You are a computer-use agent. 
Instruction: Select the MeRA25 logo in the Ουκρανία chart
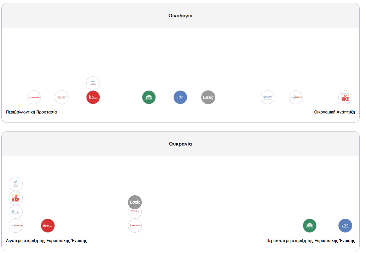coord(135,226)
